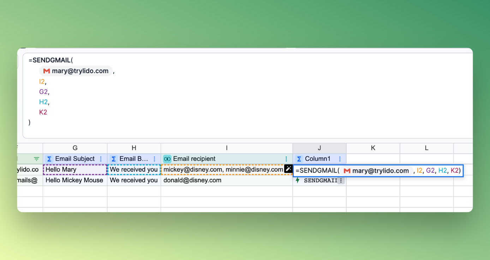Viewport: 490px width, 260px height.
Task: Click the sigma icon beside Column1
Action: [299, 159]
